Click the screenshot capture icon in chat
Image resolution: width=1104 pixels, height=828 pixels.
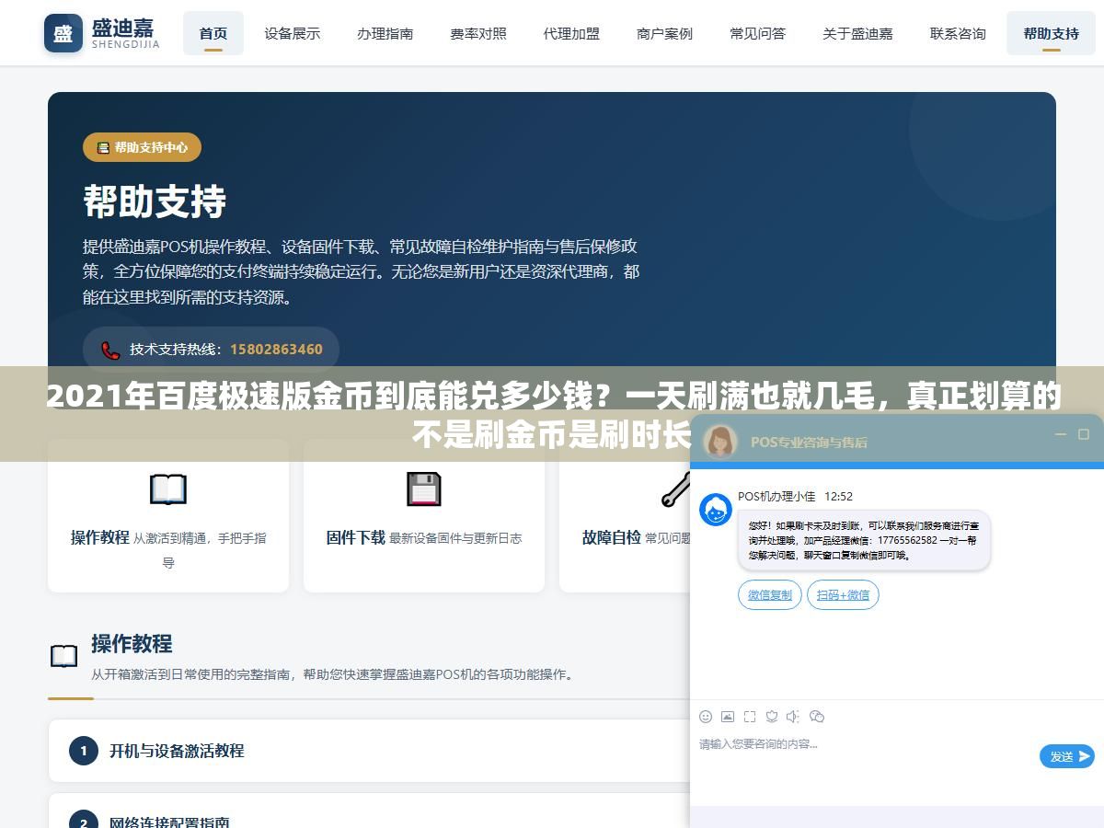[x=750, y=717]
